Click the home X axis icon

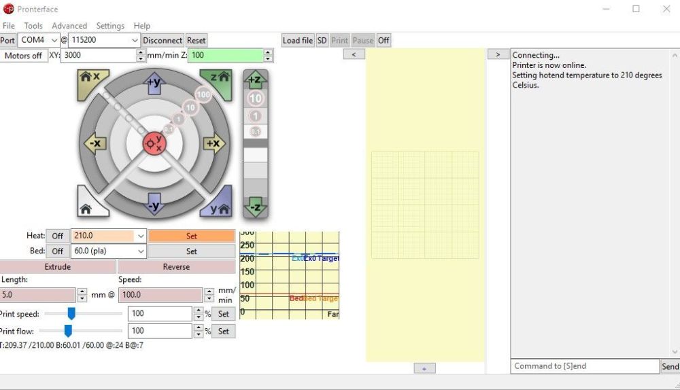coord(90,78)
